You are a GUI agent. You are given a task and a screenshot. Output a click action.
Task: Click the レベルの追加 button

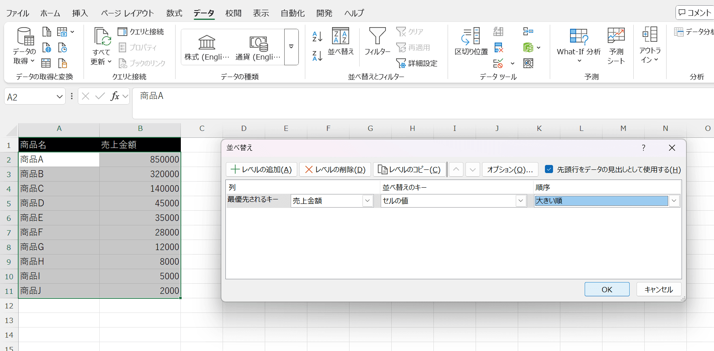[x=262, y=169]
